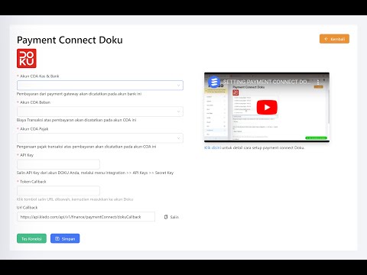The image size is (367, 275).
Task: Click the 'Url Callback' label
Action: coord(27,208)
